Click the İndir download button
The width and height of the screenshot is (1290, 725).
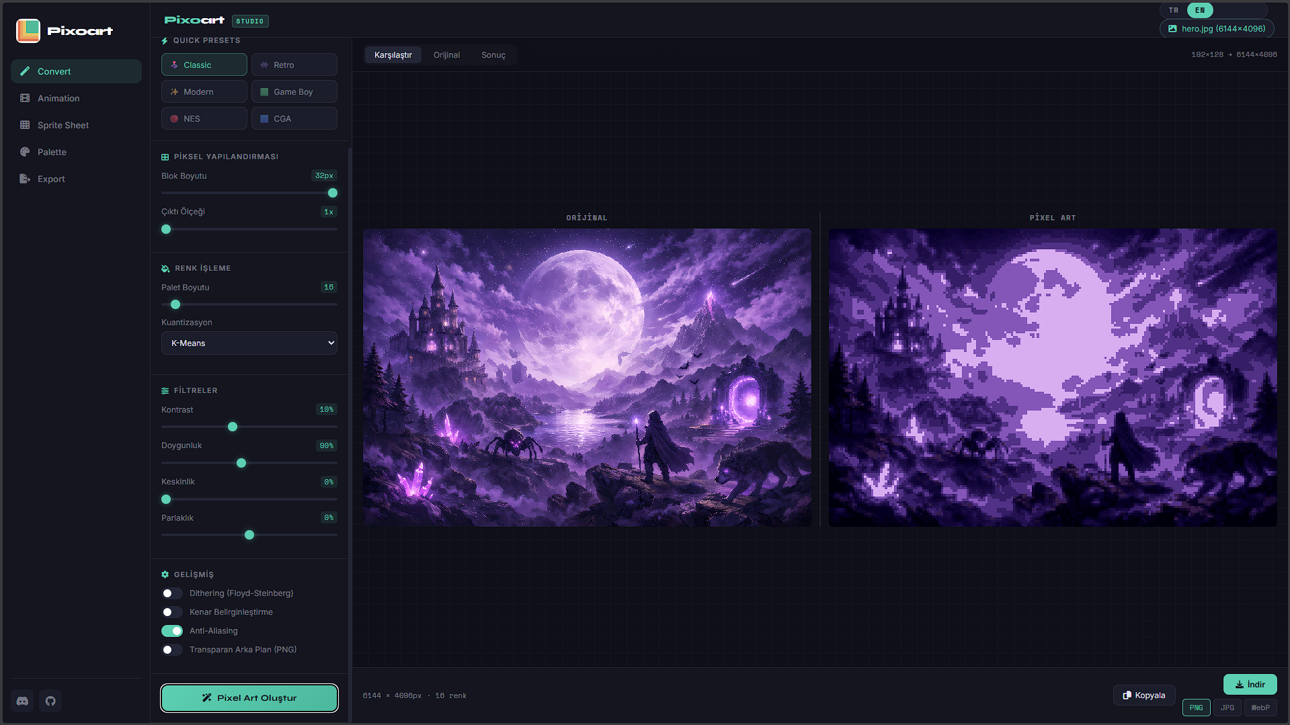(1250, 684)
